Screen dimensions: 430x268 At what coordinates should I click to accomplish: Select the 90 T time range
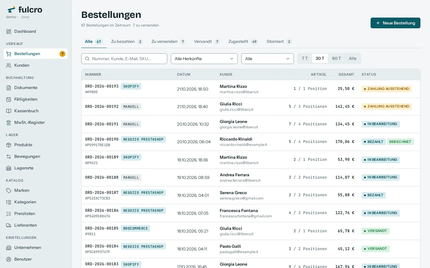[x=337, y=58]
